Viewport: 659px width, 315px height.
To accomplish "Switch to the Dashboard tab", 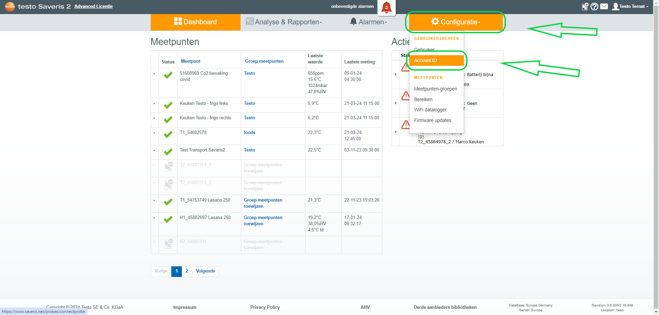I will [196, 22].
